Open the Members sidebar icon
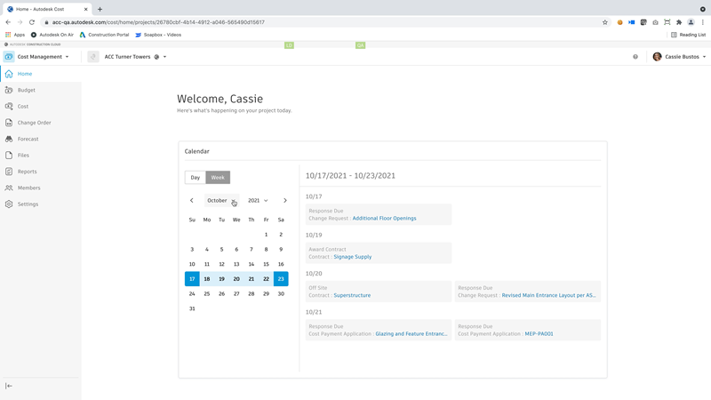Screen dimensions: 711x400 click(x=9, y=188)
